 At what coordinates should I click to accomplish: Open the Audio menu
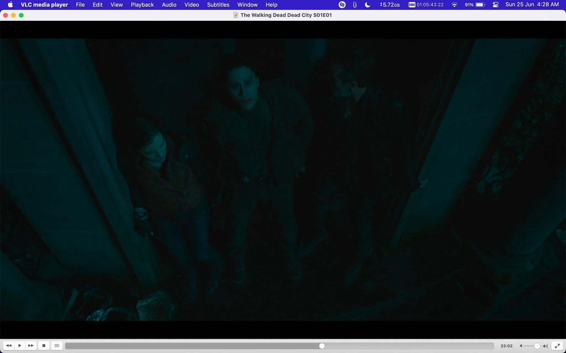(x=169, y=5)
